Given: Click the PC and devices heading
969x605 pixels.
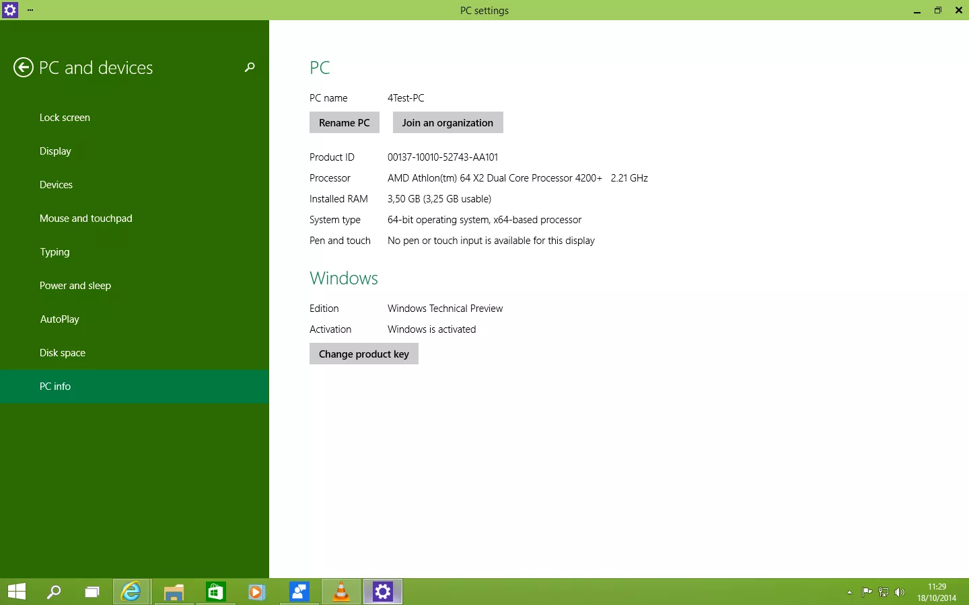Looking at the screenshot, I should click(x=96, y=68).
